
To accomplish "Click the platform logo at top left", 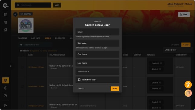I will [5, 5].
